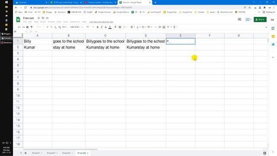The width and height of the screenshot is (277, 156).
Task: Open the text rotation dropdown
Action: coord(149,27)
